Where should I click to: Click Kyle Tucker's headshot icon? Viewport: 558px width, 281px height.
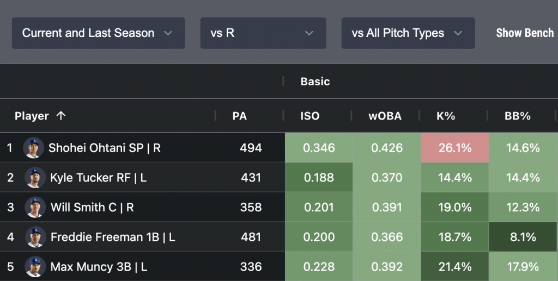(x=34, y=178)
